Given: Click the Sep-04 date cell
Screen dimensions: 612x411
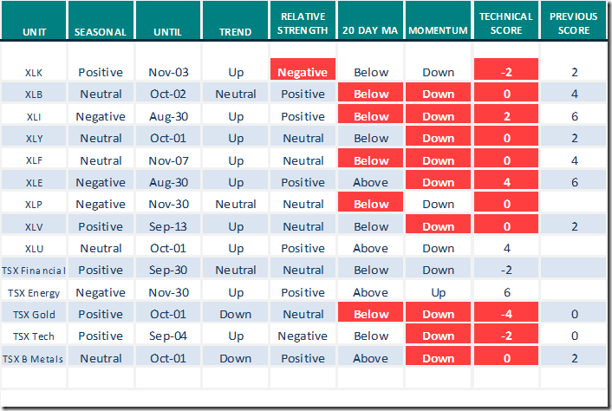Looking at the screenshot, I should tap(168, 336).
